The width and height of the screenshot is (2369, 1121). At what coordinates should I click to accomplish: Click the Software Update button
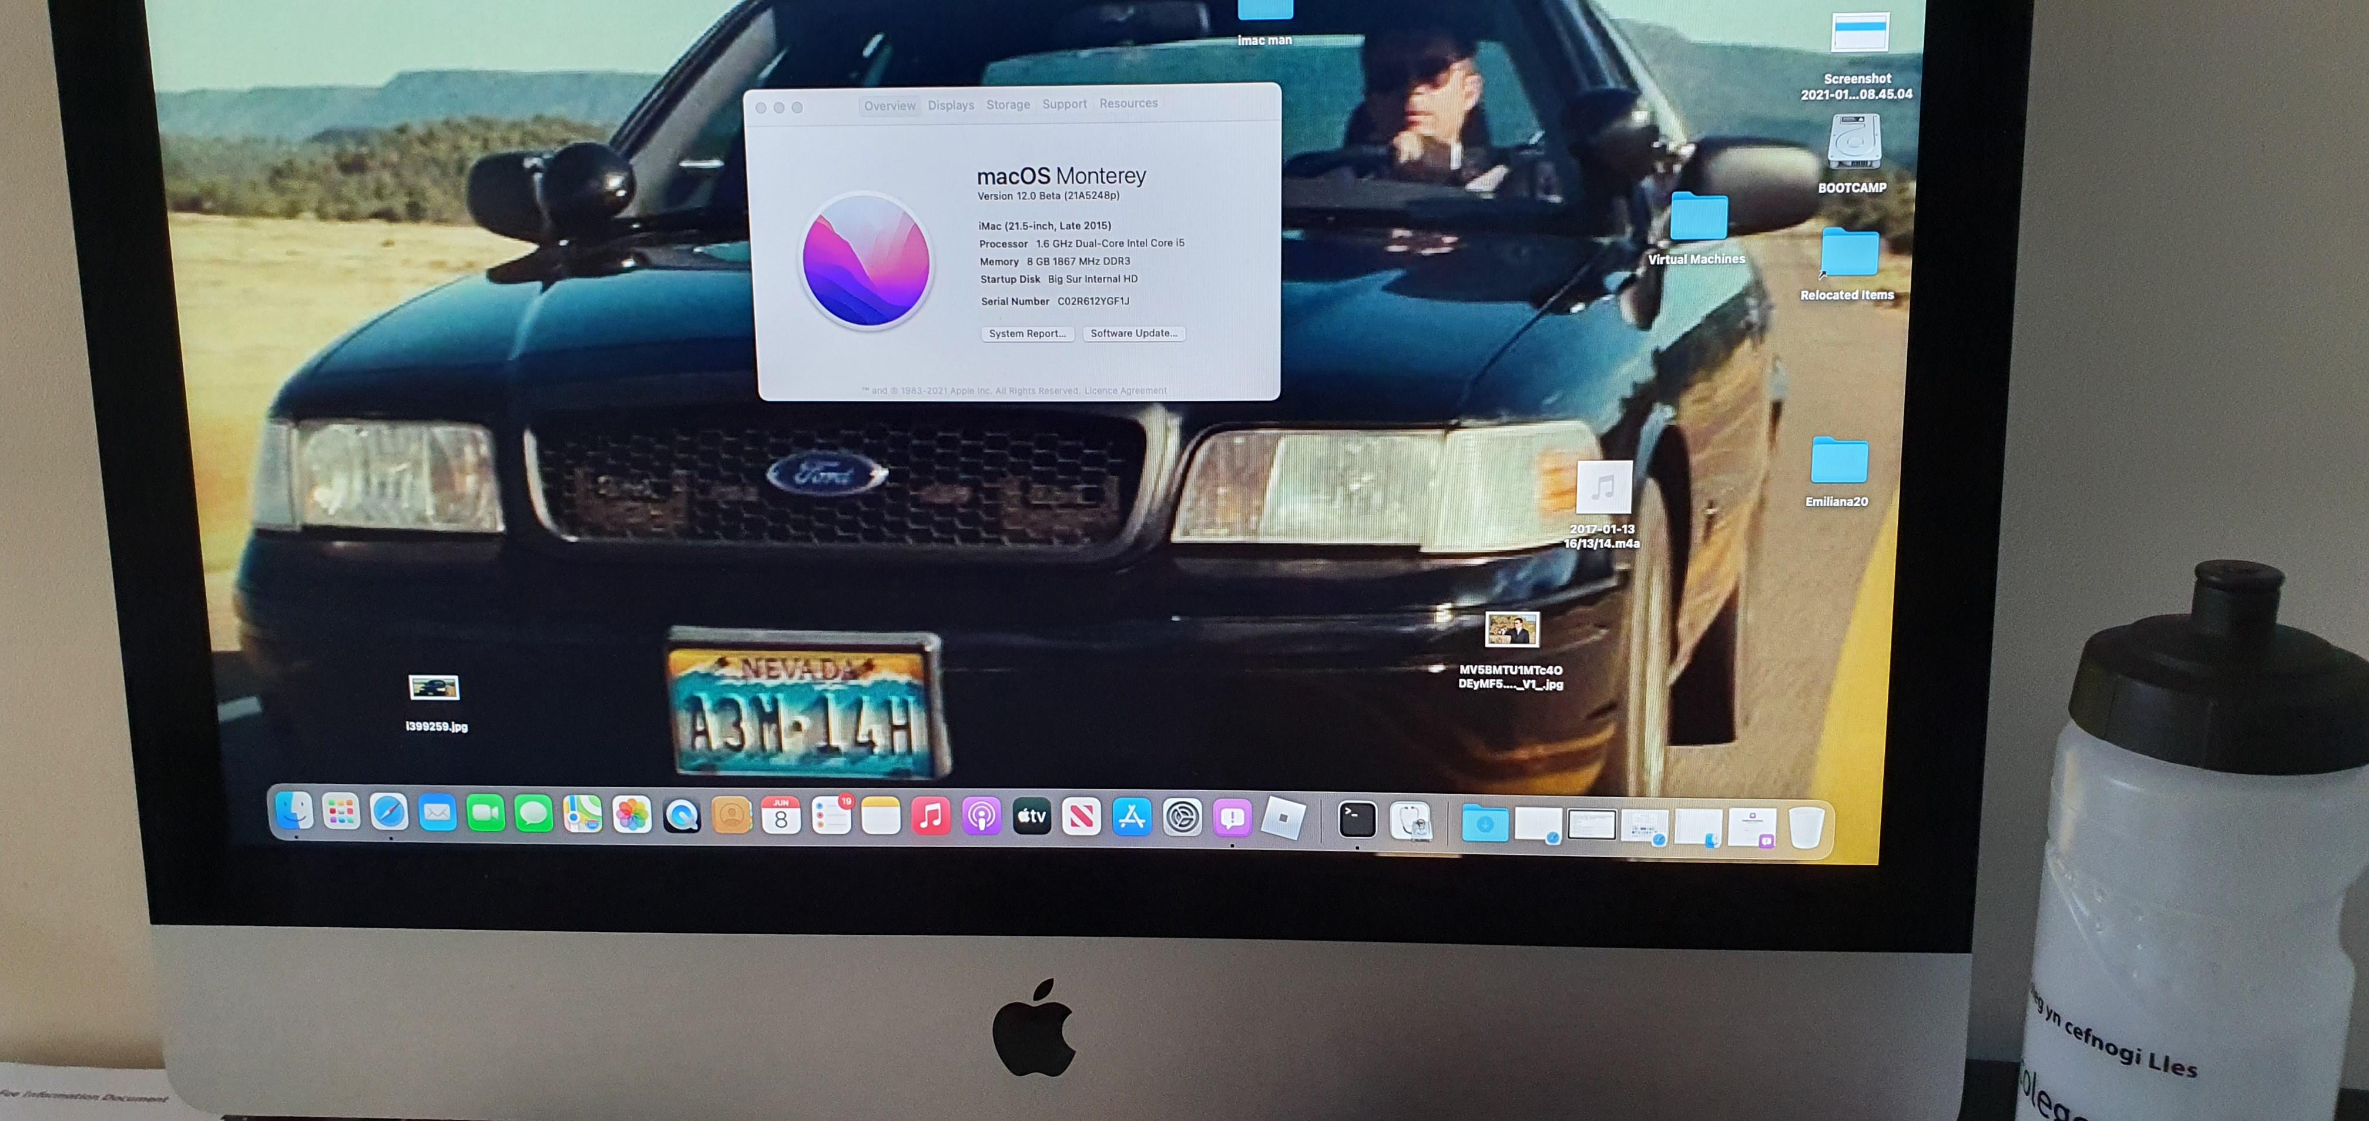(x=1133, y=333)
